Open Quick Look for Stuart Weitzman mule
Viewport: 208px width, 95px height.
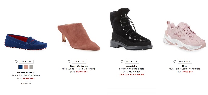(x=79, y=62)
